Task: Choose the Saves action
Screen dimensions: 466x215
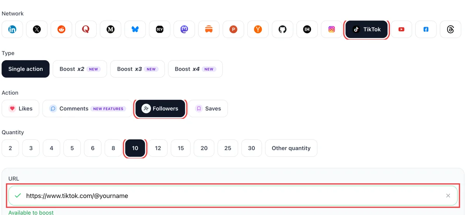Action: coord(208,109)
